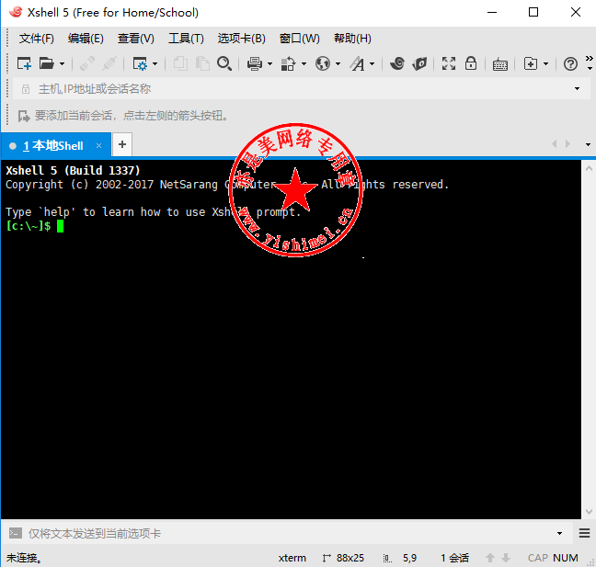The width and height of the screenshot is (596, 567).
Task: Expand the Encoding globe dropdown arrow
Action: click(338, 64)
